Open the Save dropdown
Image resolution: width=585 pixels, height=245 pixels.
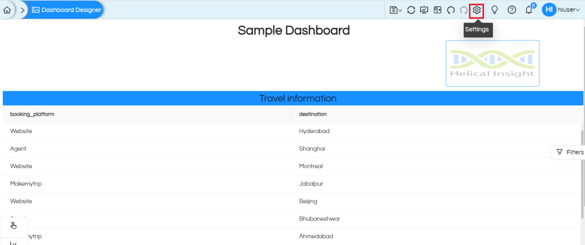coord(396,10)
